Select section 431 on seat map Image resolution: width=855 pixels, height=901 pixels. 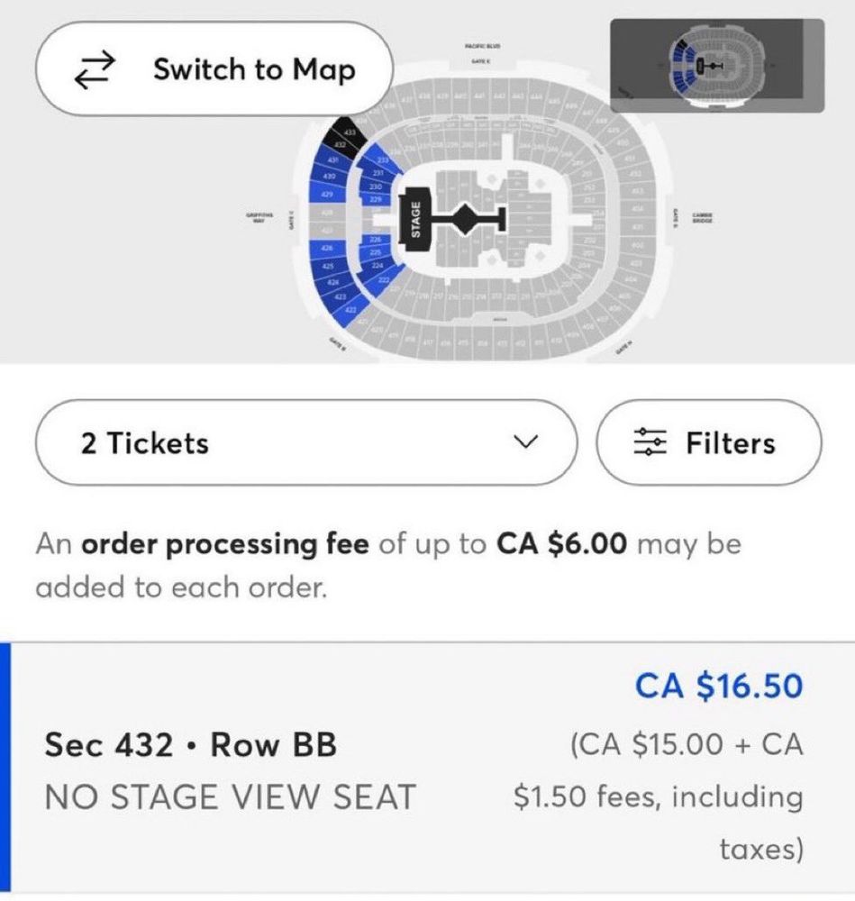[x=333, y=160]
